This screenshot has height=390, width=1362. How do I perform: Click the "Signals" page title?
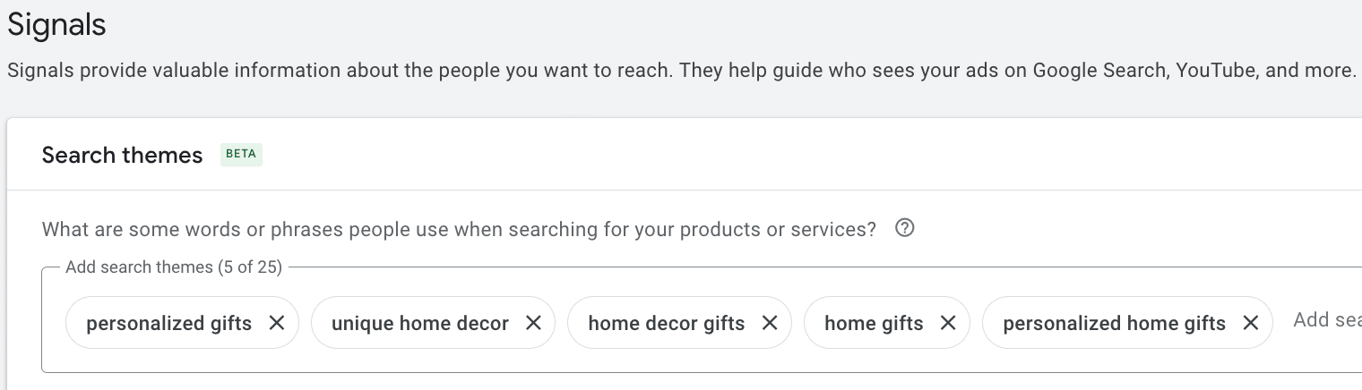(56, 25)
